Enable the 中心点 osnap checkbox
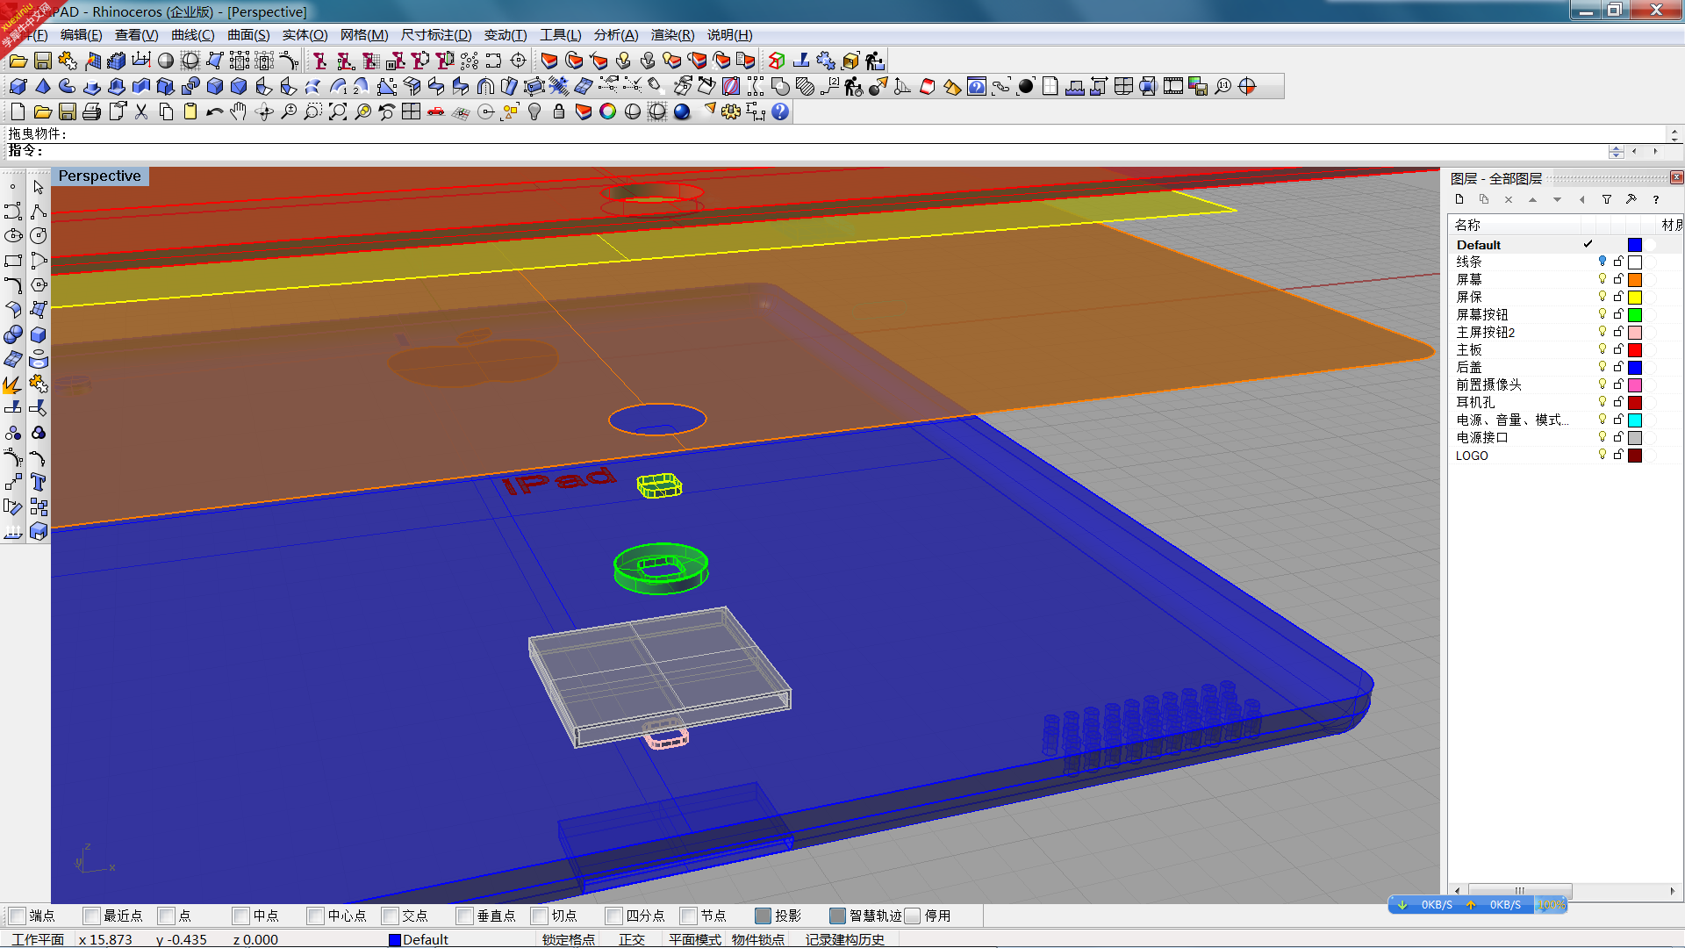This screenshot has width=1685, height=948. pyautogui.click(x=315, y=916)
